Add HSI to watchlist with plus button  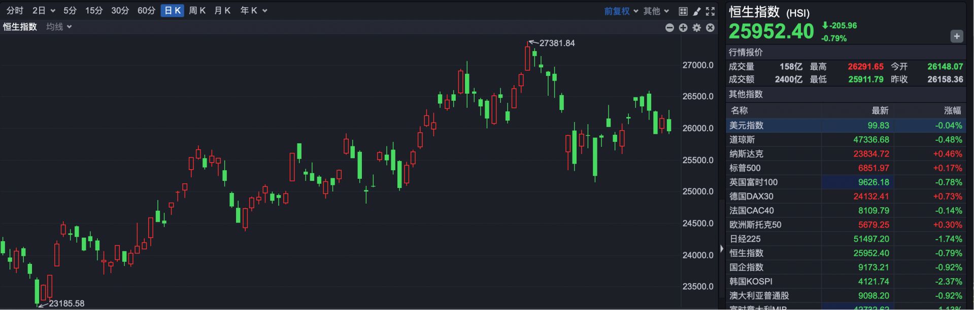click(956, 36)
